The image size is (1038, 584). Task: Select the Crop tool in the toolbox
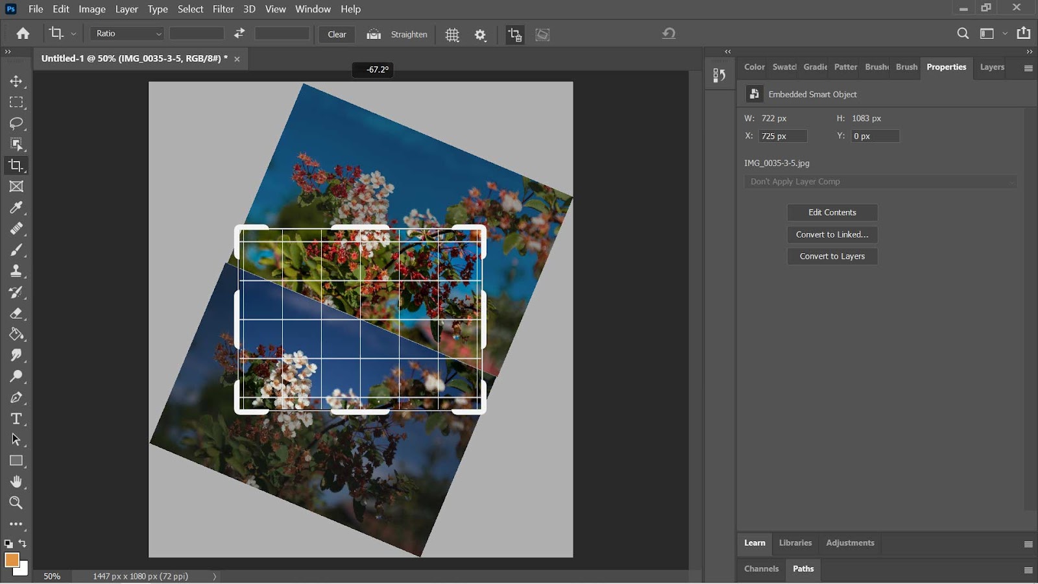point(16,165)
